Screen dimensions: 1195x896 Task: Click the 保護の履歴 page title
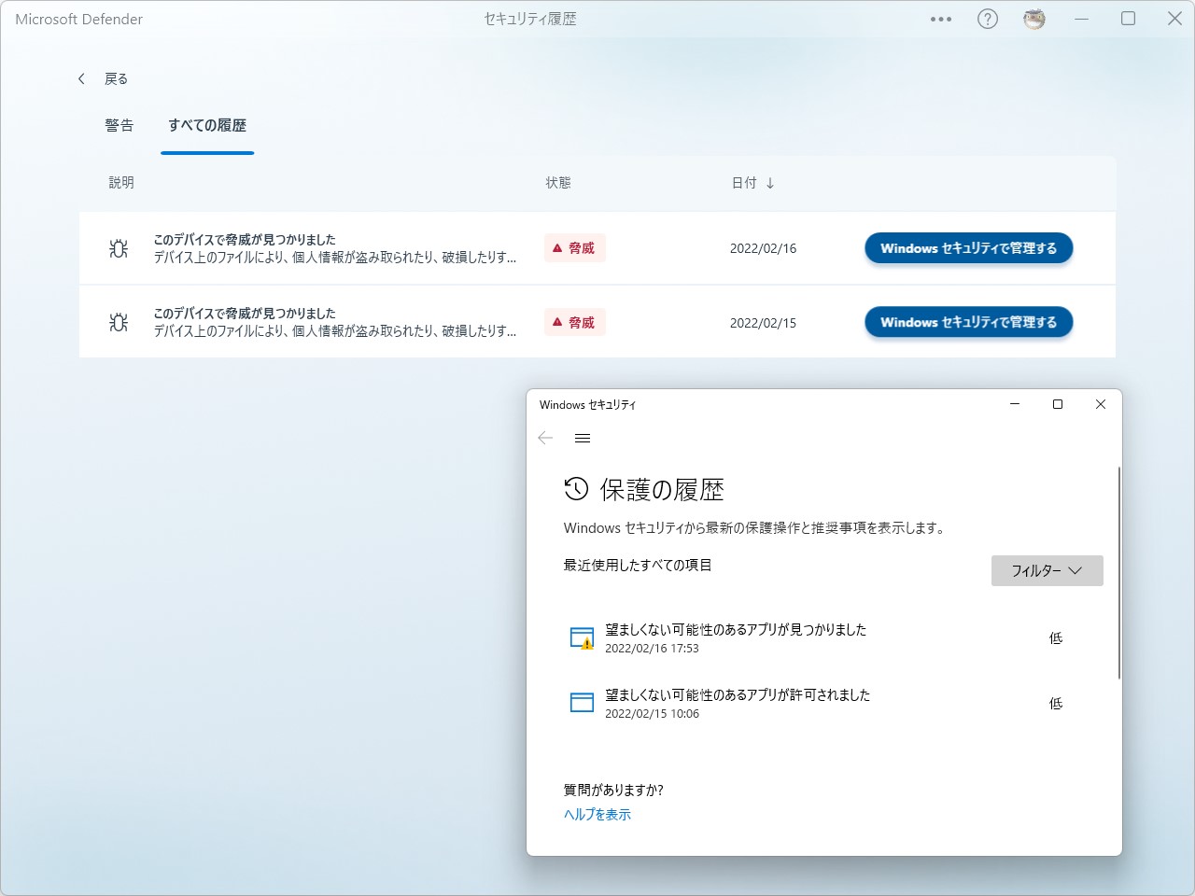[x=662, y=489]
